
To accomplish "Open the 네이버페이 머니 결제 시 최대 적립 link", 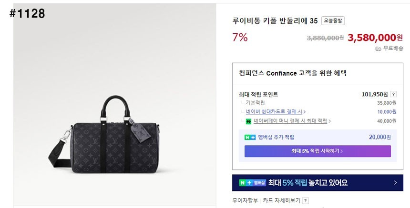I will (x=290, y=121).
